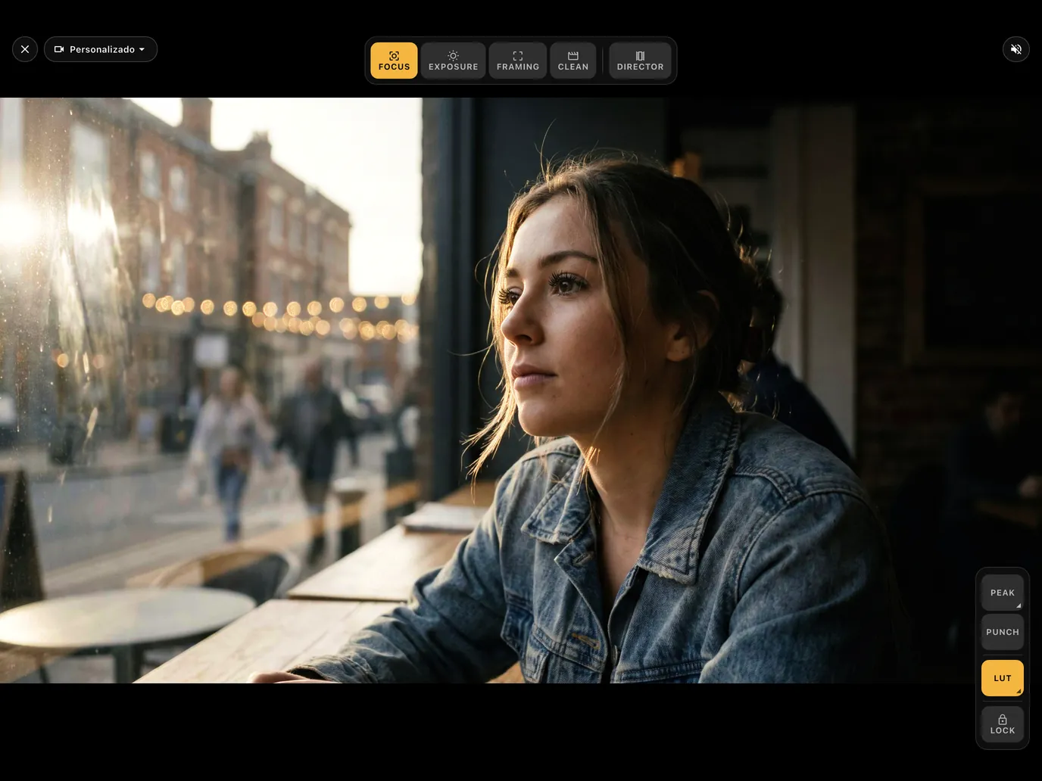Switch to the Exposure mode tab

click(x=453, y=61)
